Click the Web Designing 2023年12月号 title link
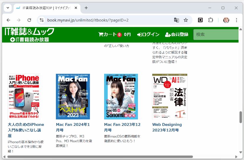This screenshot has height=160, width=244. click(x=167, y=127)
